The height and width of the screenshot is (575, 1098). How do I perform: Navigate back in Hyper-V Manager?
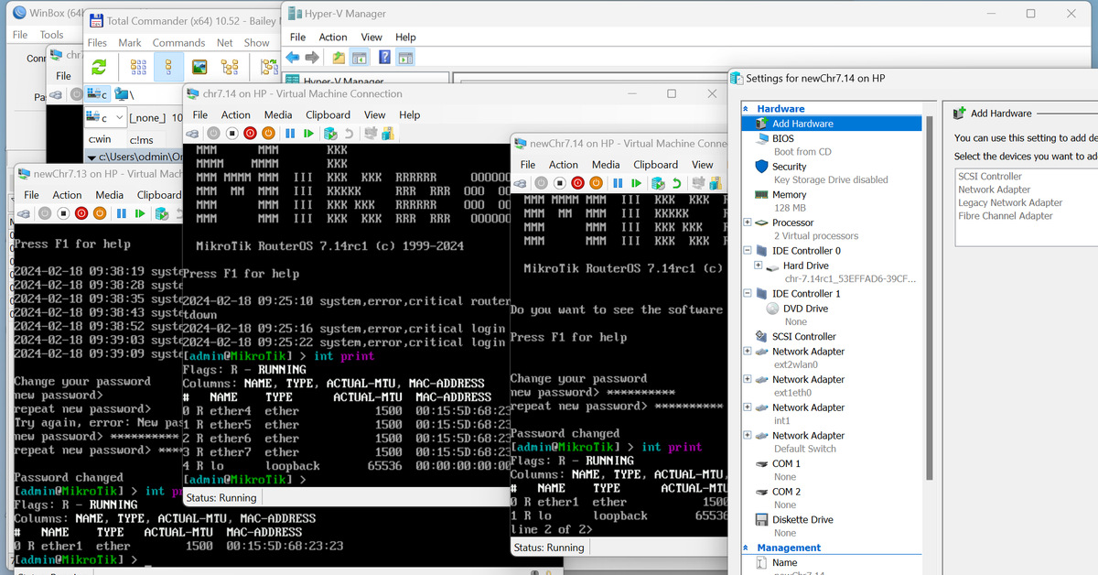pos(292,56)
